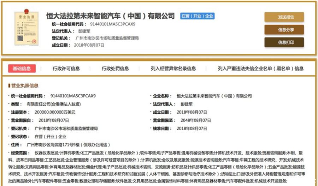Open the 列入严重违法失信企业名单(黑名单)信息 tab

(260, 68)
